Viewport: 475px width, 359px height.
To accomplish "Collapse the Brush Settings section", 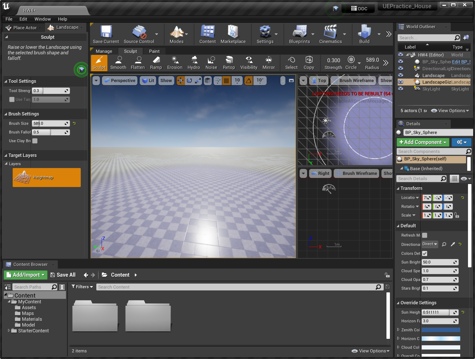I will point(6,114).
